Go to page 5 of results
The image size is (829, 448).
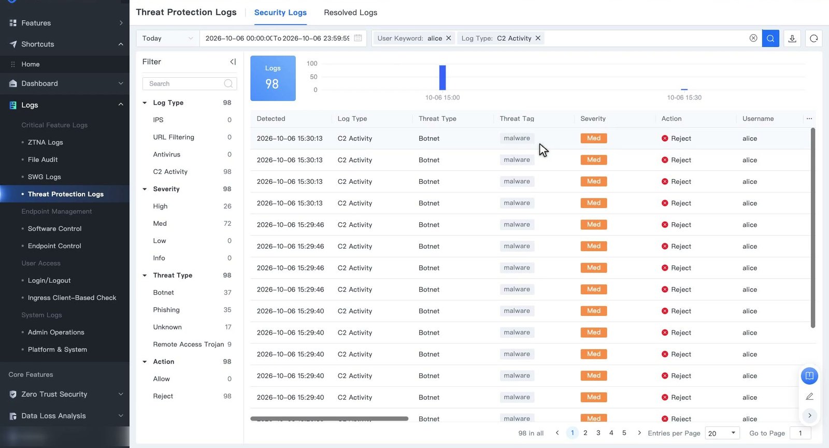click(x=624, y=433)
